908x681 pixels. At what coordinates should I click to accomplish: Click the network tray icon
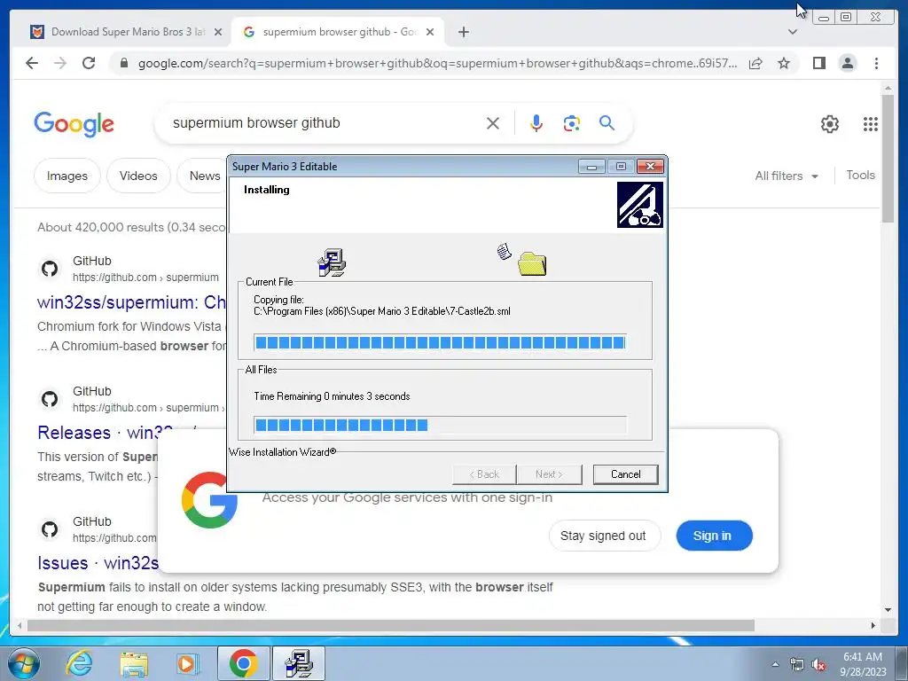pos(797,664)
